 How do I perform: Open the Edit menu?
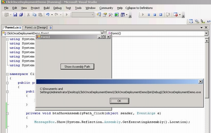[15, 8]
